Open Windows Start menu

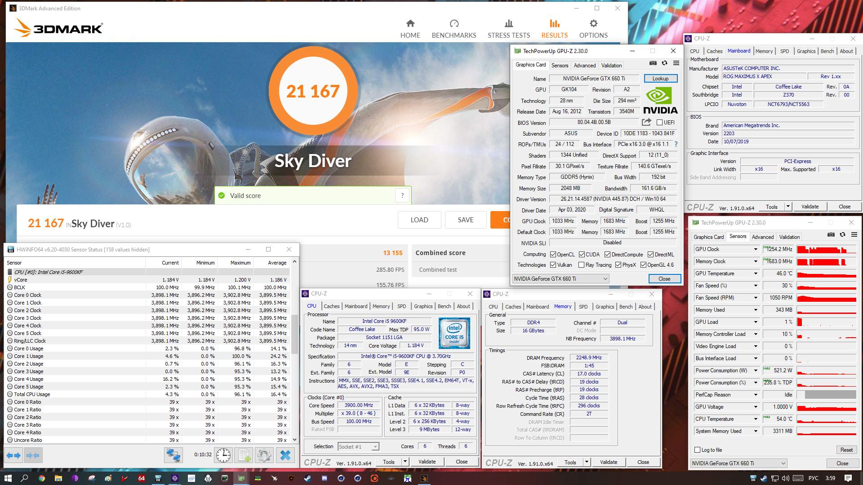coord(8,478)
